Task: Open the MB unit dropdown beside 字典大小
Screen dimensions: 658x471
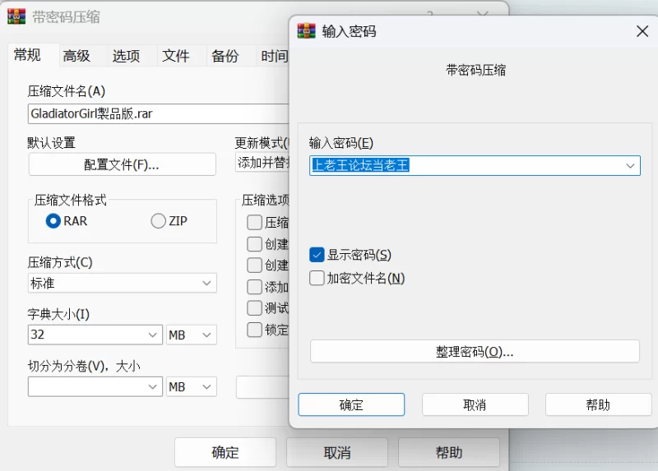Action: (x=192, y=335)
